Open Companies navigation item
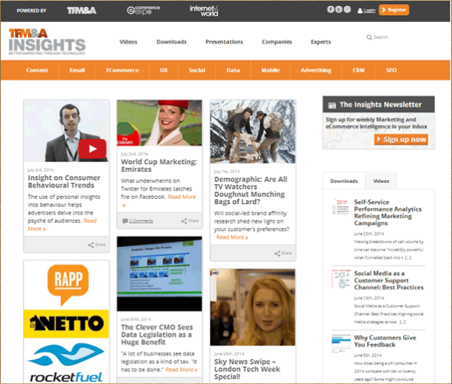The image size is (452, 384). pyautogui.click(x=276, y=42)
